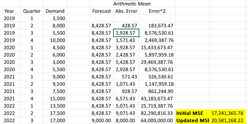Click the "Demand" column header cell
Viewport: 248px width, 124px height.
click(x=55, y=11)
